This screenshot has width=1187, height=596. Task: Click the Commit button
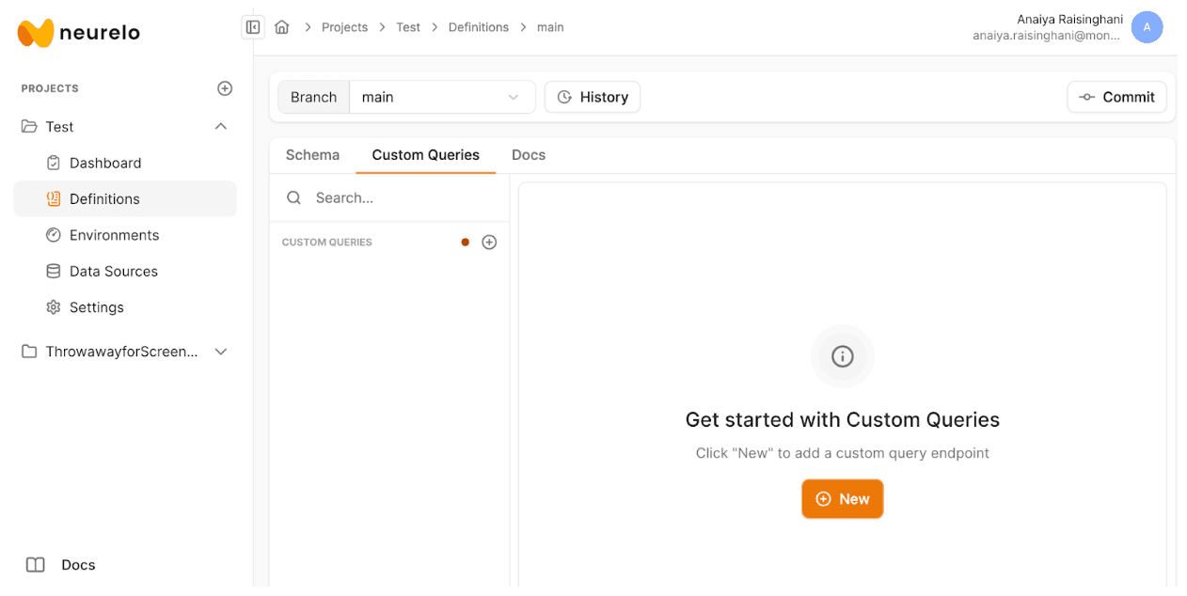[x=1116, y=97]
